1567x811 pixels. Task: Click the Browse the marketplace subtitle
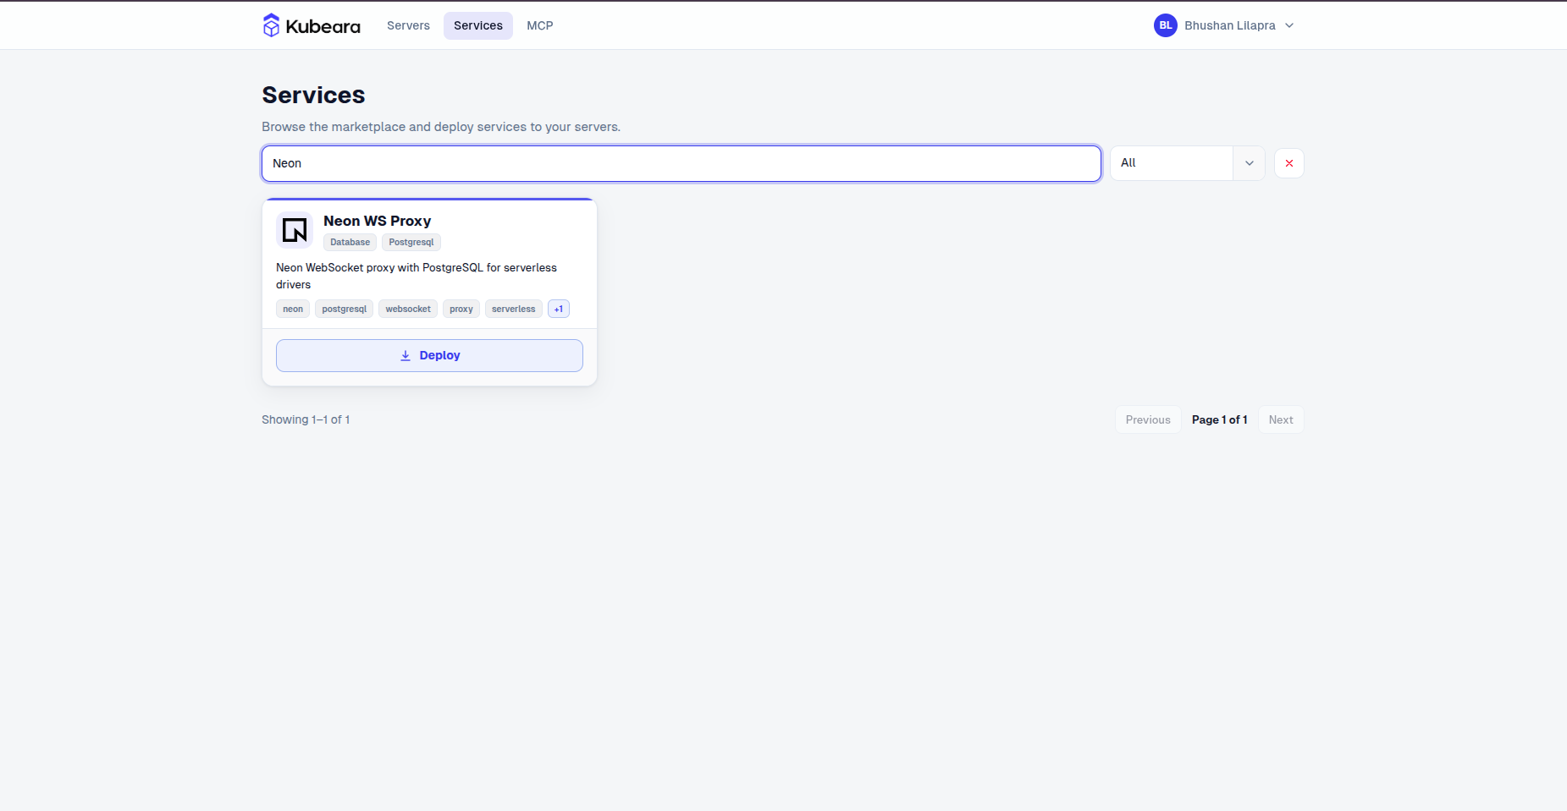tap(441, 127)
